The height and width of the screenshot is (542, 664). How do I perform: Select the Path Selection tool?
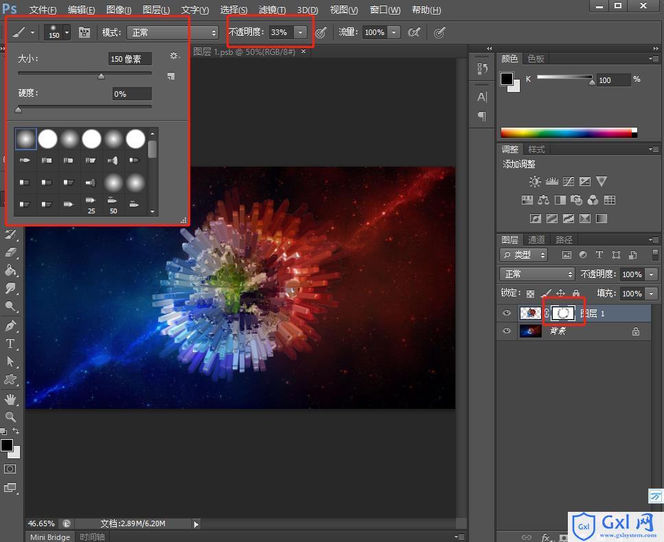[x=10, y=362]
